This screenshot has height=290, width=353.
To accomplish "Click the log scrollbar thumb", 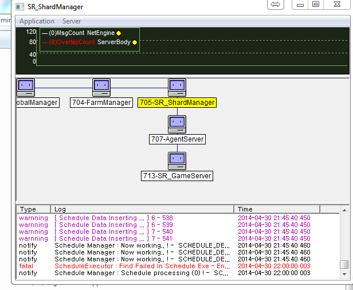I will (344, 265).
